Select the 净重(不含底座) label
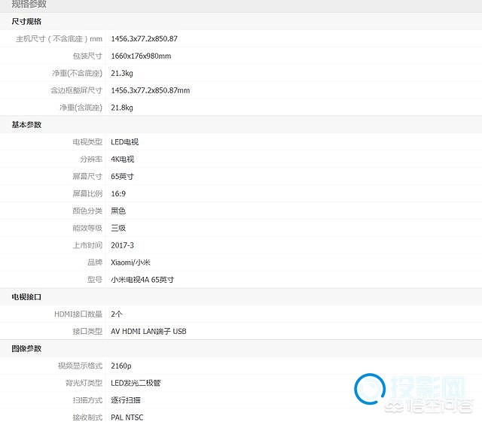Viewport: 482px width, 422px height. [77, 73]
